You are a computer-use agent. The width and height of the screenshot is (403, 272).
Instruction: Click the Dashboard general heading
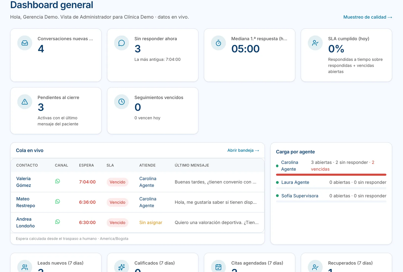click(x=52, y=5)
